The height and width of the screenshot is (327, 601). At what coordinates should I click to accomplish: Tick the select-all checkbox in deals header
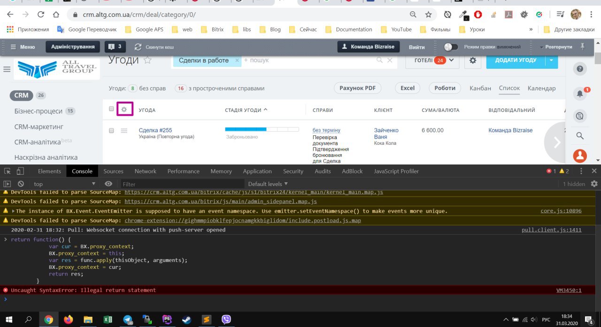coord(111,109)
